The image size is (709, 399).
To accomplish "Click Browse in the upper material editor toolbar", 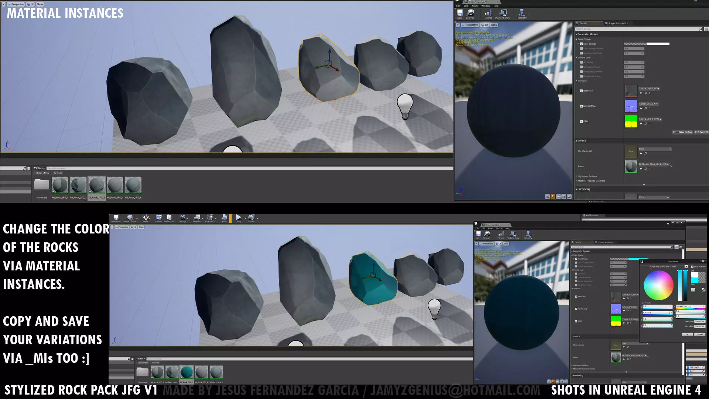I will tap(470, 14).
